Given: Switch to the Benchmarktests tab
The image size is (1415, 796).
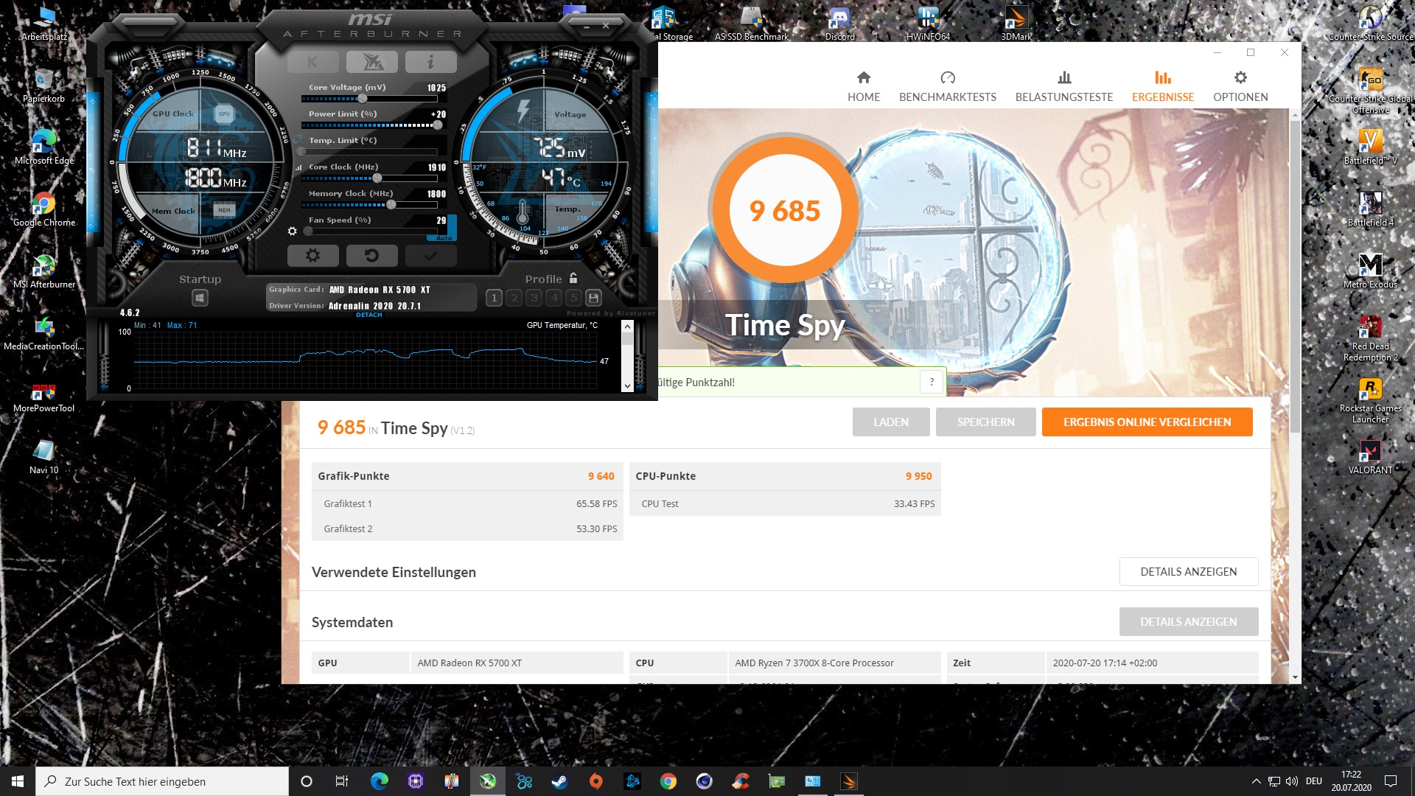Looking at the screenshot, I should (947, 86).
